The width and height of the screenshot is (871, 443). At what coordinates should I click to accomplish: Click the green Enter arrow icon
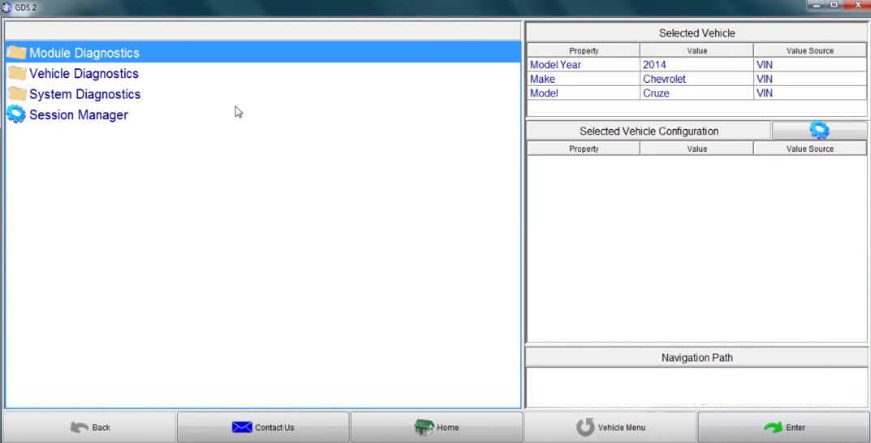point(773,427)
